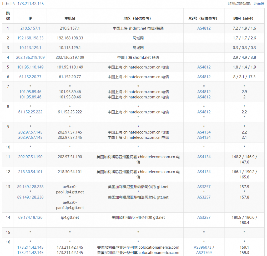Select the 1.7 / 1.7 / 2.6 time value
The image size is (267, 256).
tap(244, 38)
